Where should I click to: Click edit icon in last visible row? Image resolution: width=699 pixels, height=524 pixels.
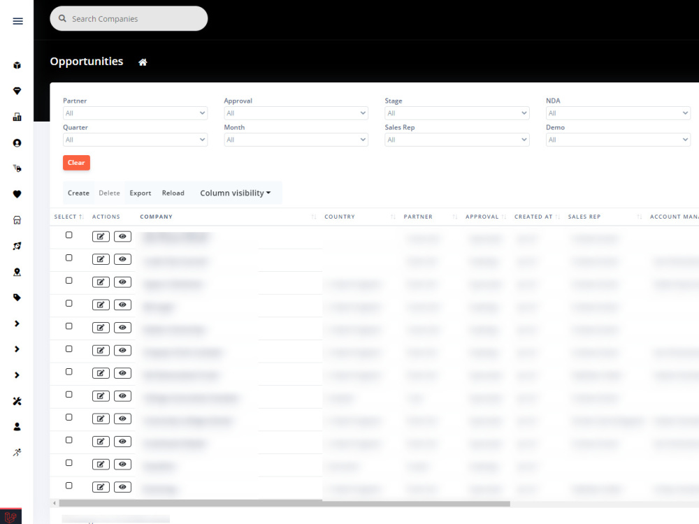[x=101, y=487]
